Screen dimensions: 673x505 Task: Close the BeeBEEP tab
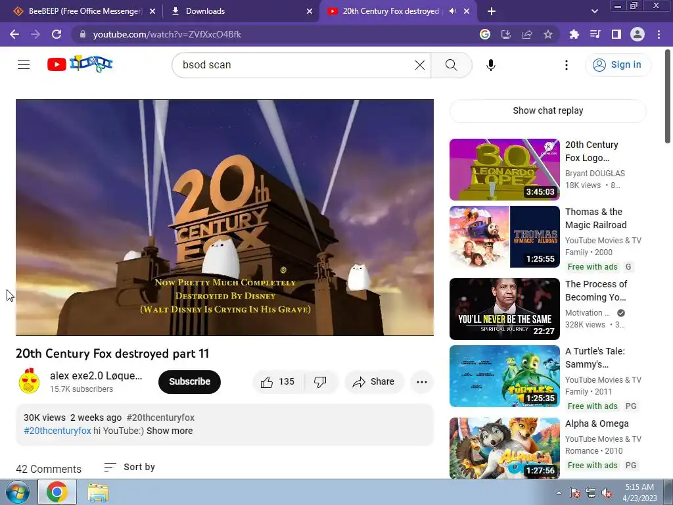coord(152,11)
